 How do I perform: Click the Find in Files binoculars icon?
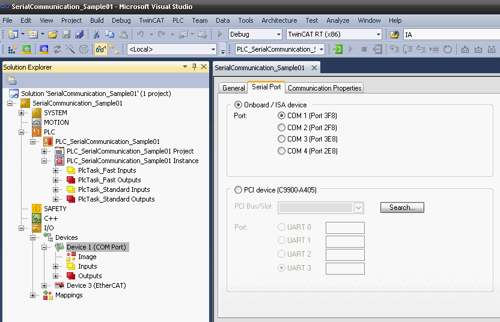click(x=394, y=34)
